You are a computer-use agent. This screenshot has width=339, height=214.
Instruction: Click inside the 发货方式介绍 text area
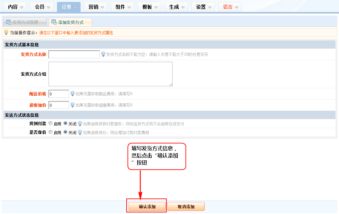point(110,74)
